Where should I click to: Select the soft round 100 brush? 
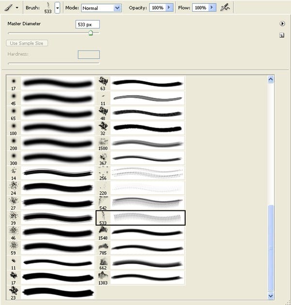pos(51,128)
